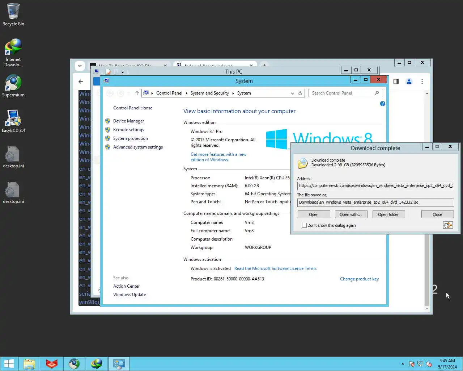
Task: Click browser page scrollbar down arrow
Action: (427, 309)
